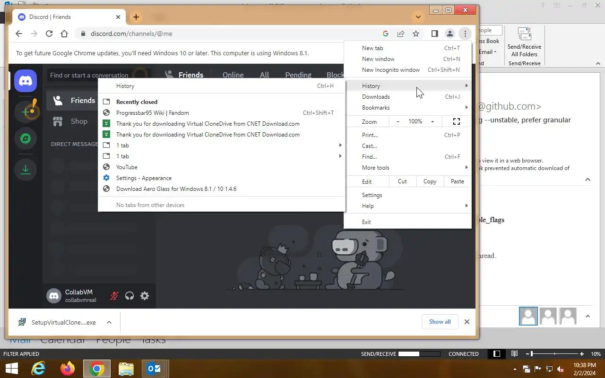
Task: Reload the Discord page
Action: coord(49,34)
